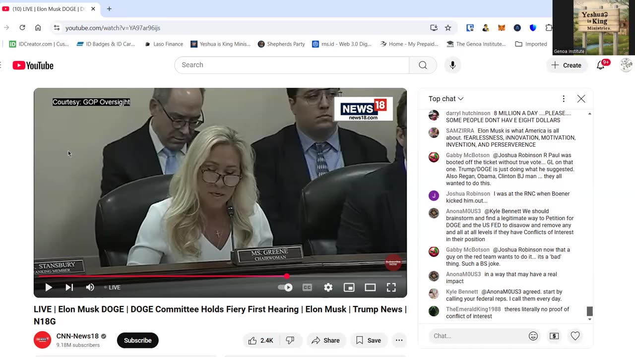635x357 pixels.
Task: Expand the Imported bookmarks folder
Action: [x=531, y=44]
